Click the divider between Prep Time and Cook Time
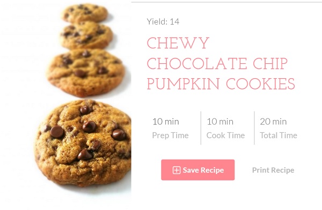This screenshot has width=322, height=210. [201, 128]
